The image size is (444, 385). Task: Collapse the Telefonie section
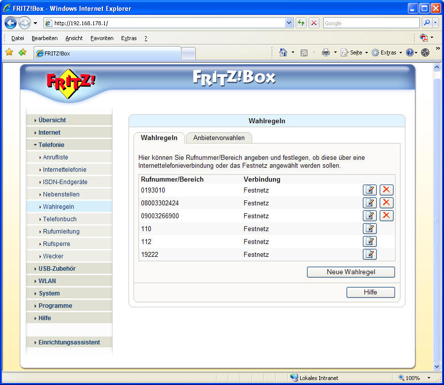coord(69,144)
